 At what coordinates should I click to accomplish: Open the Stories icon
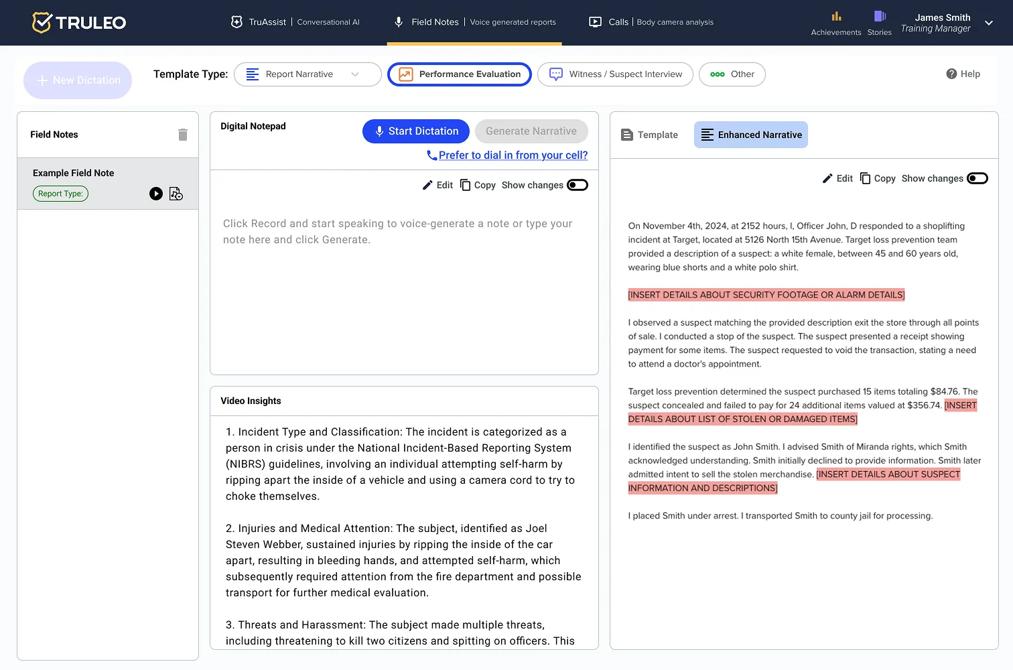tap(880, 16)
